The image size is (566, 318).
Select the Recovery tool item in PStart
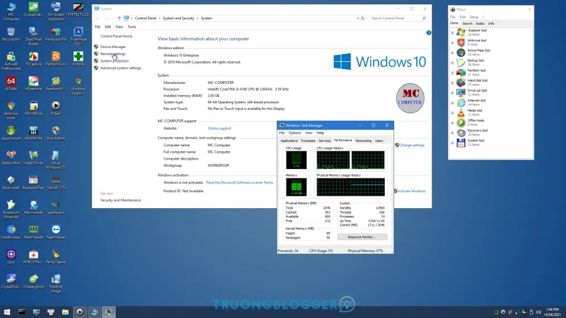[477, 132]
